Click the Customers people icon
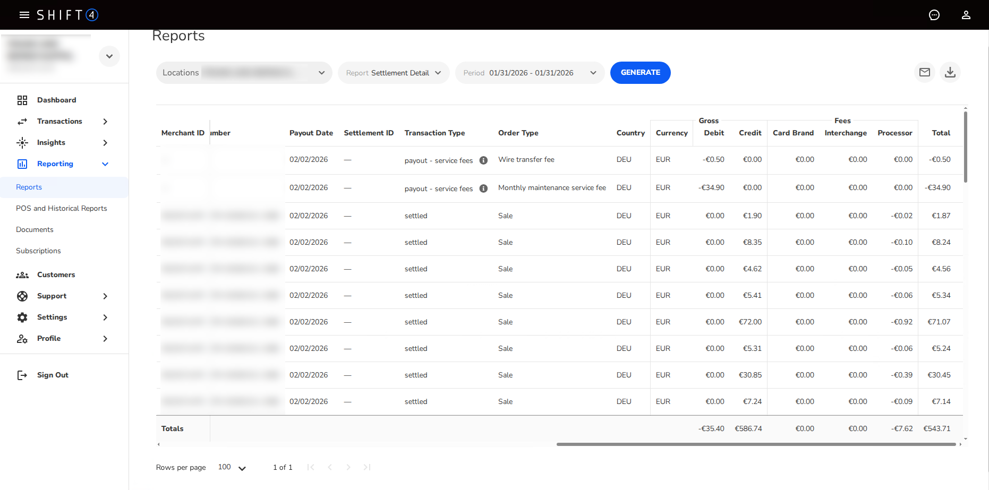Screen dimensions: 989x490 tap(22, 275)
